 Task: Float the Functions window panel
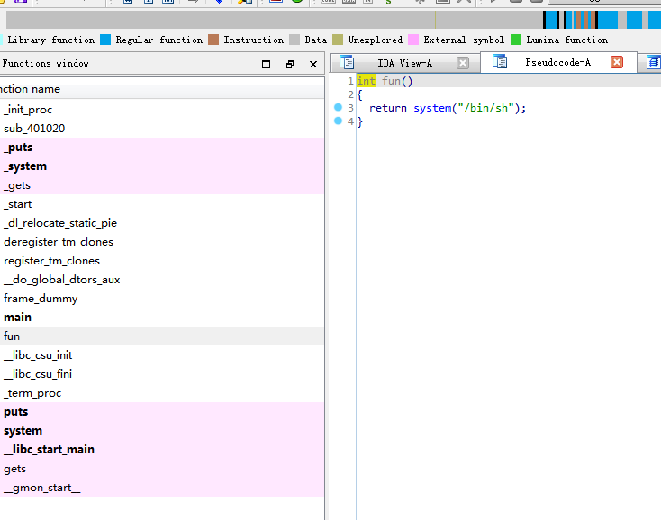[x=290, y=65]
